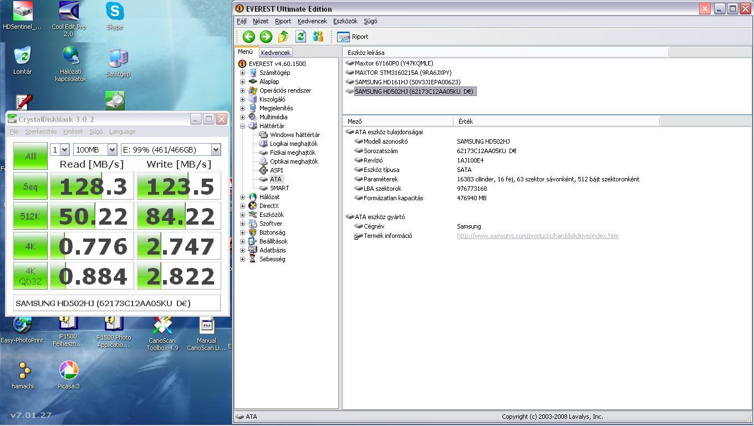Select the Beállítások tree item

[x=273, y=241]
